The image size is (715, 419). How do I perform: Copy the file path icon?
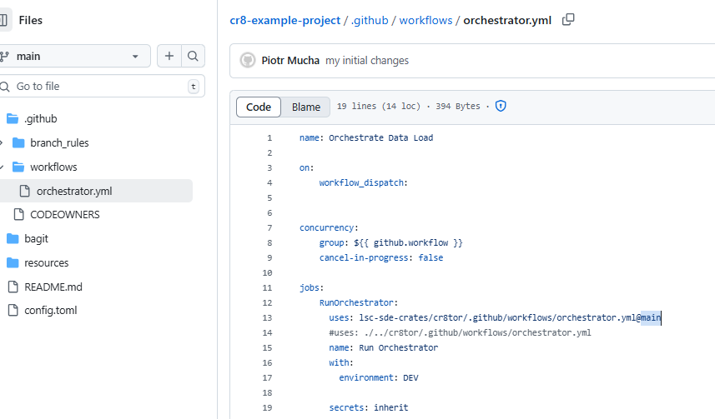tap(568, 20)
